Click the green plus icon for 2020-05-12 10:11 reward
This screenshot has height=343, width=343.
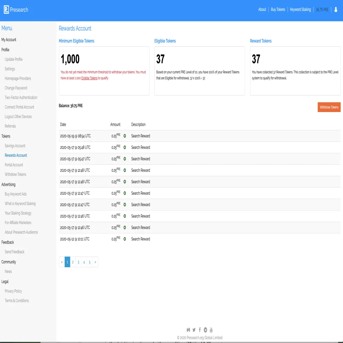point(125,239)
